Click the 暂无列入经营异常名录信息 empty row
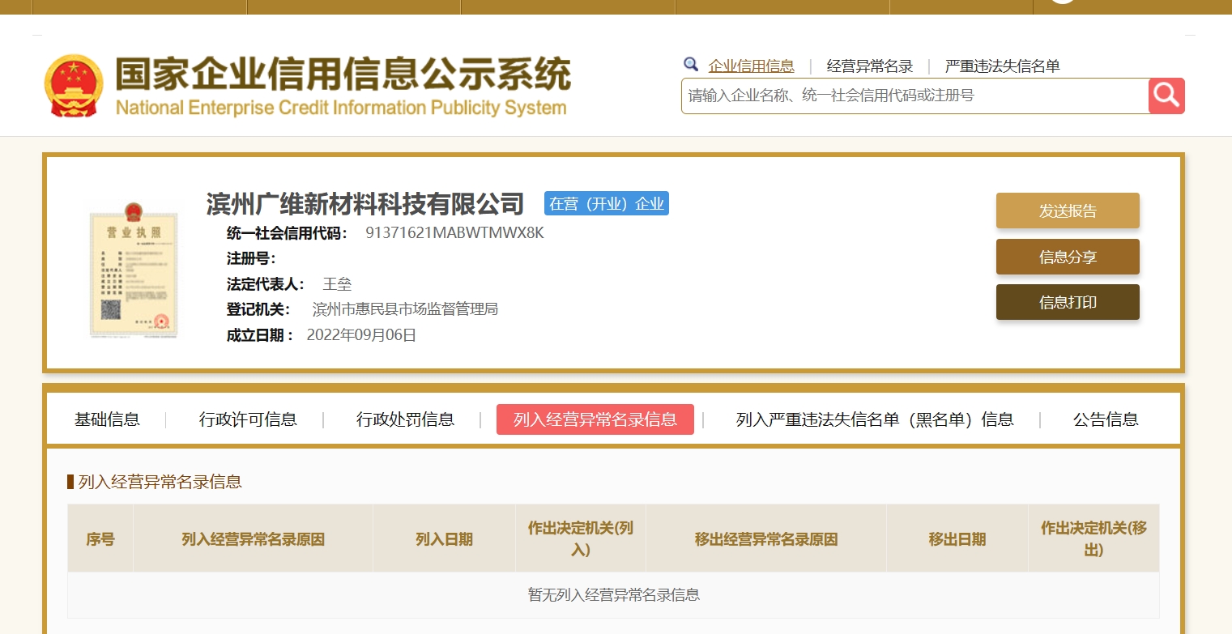The width and height of the screenshot is (1232, 634). click(x=613, y=595)
